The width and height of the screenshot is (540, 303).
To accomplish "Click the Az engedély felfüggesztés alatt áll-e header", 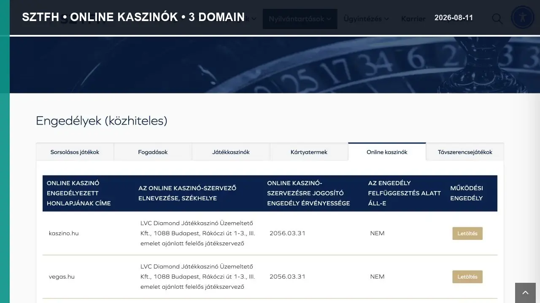I will [x=405, y=193].
